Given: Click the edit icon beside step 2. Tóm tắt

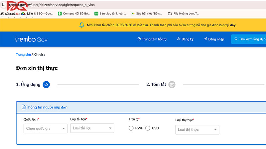Looking at the screenshot, I should tap(172, 85).
